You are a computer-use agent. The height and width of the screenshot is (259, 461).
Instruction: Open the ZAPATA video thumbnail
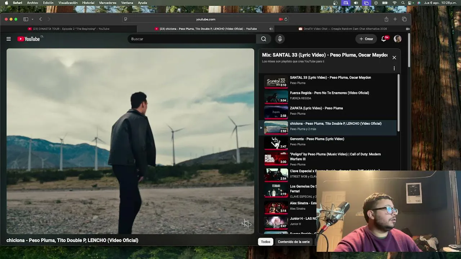pos(276,112)
